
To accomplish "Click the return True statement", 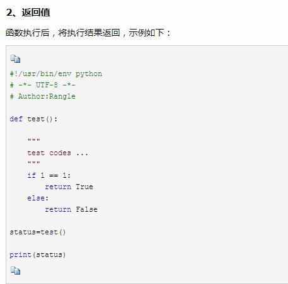I will (69, 187).
